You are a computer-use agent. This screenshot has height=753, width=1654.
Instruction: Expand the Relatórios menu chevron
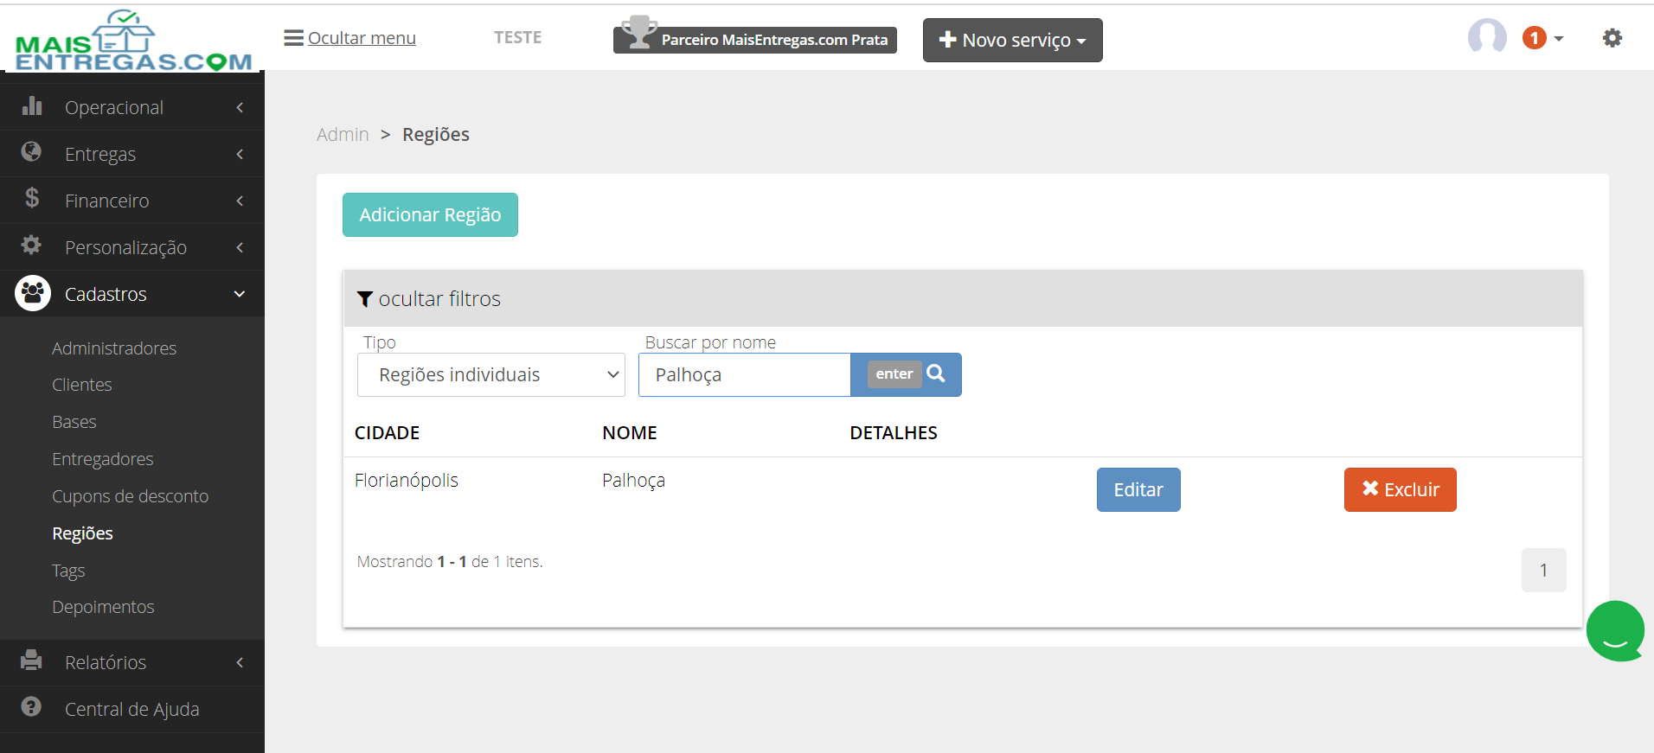240,662
